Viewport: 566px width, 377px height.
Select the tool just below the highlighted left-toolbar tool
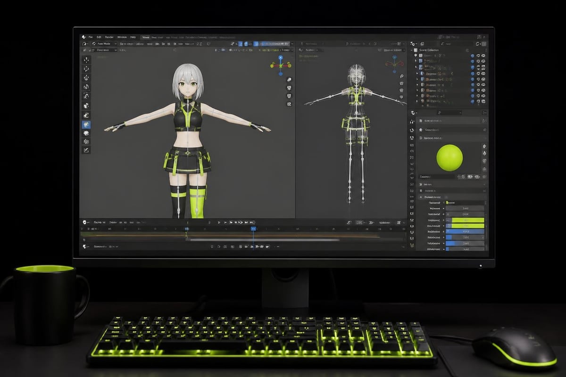pyautogui.click(x=86, y=133)
